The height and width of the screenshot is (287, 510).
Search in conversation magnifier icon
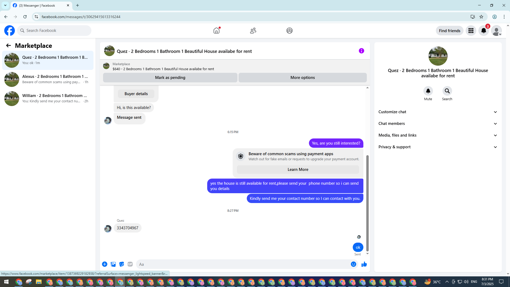[447, 91]
